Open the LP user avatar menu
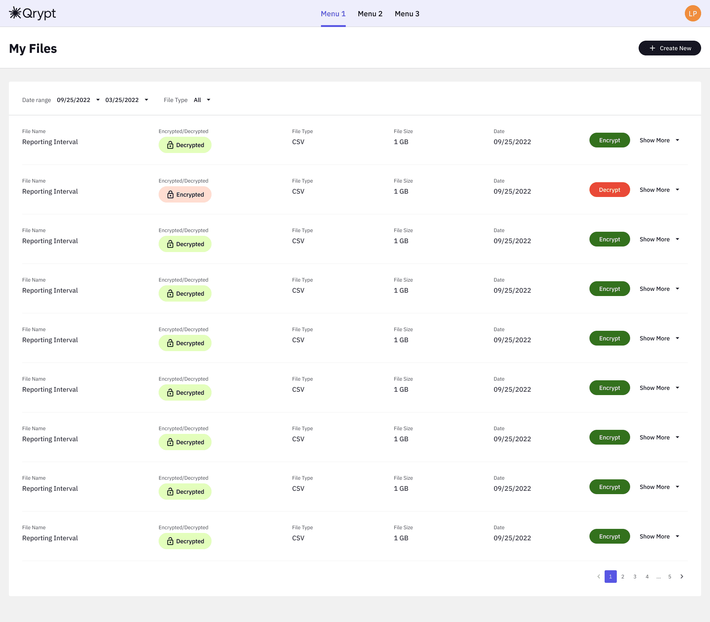The width and height of the screenshot is (710, 622). click(693, 14)
